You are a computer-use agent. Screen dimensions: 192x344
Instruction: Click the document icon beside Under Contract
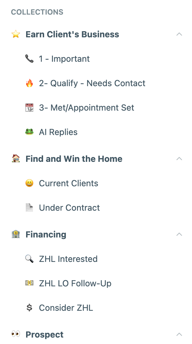click(29, 208)
